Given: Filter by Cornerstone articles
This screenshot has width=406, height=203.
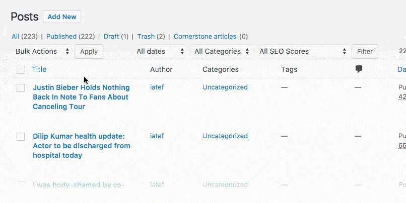Looking at the screenshot, I should coord(205,36).
